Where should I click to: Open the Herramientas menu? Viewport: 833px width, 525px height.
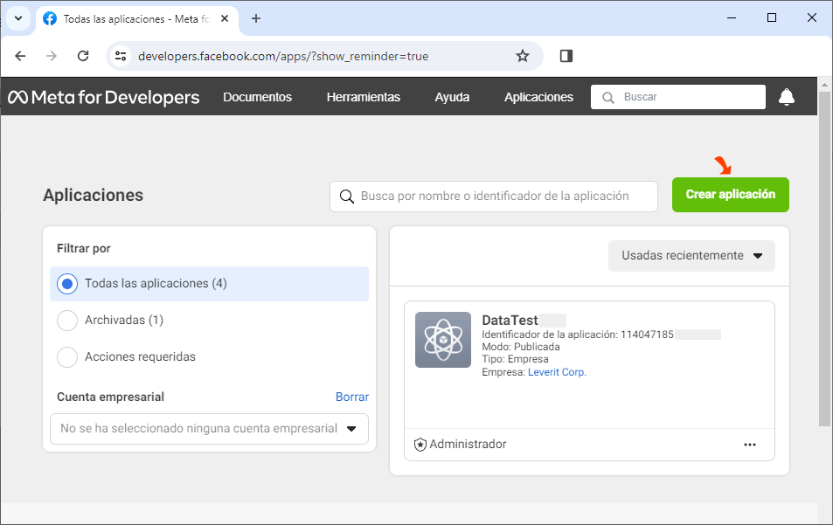[364, 97]
